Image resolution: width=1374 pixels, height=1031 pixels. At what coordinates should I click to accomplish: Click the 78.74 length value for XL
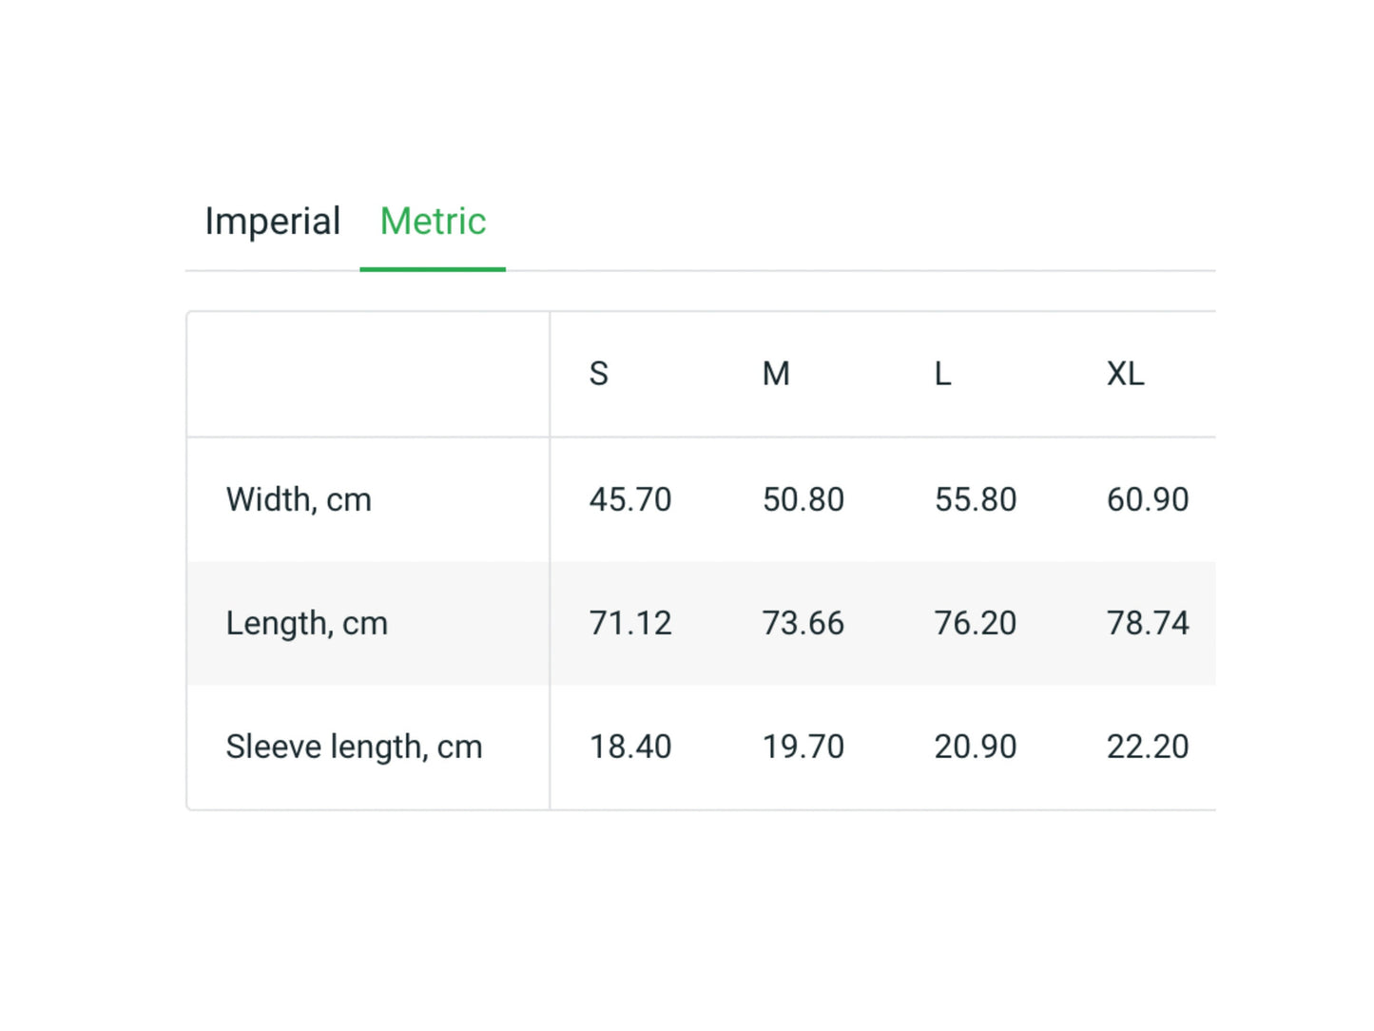click(x=1148, y=623)
